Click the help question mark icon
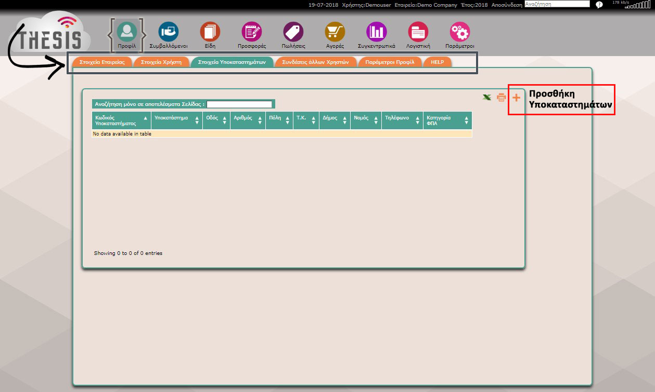Viewport: 655px width, 392px height. pyautogui.click(x=599, y=5)
